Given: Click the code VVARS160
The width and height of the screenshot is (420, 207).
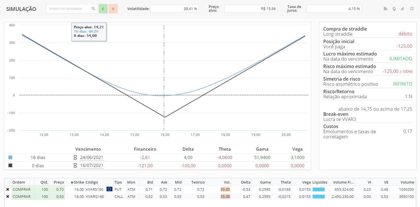Looking at the screenshot, I should (x=94, y=189).
